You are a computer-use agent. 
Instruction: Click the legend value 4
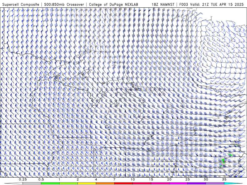pyautogui.click(x=96, y=179)
